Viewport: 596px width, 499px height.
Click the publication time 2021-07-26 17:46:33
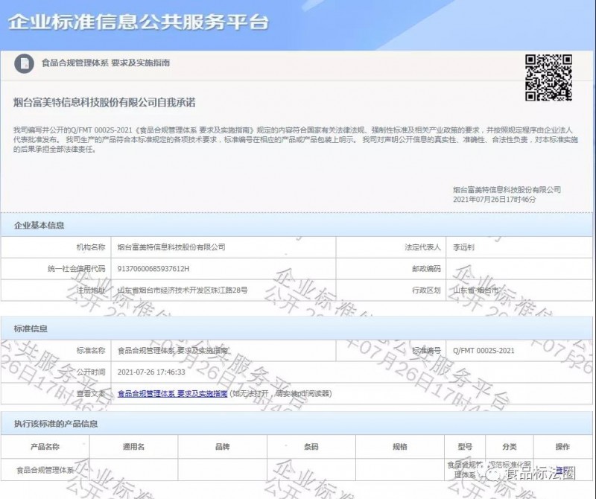pyautogui.click(x=151, y=372)
